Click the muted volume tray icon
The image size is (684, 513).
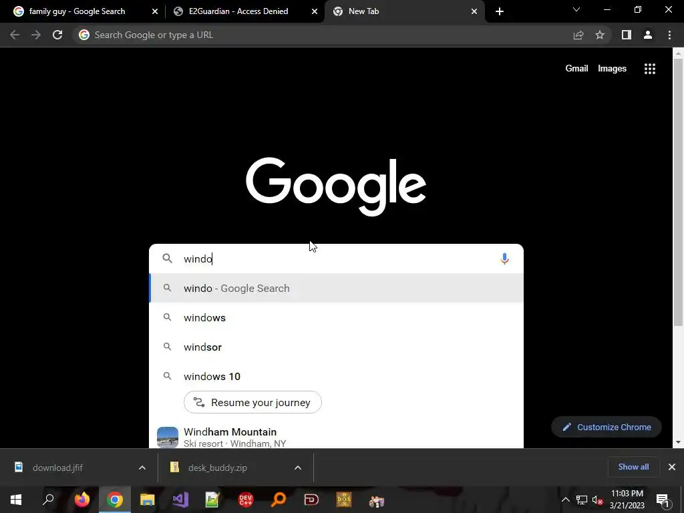click(597, 500)
